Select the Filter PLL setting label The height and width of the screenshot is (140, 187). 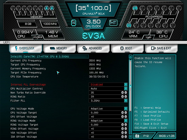18,101
